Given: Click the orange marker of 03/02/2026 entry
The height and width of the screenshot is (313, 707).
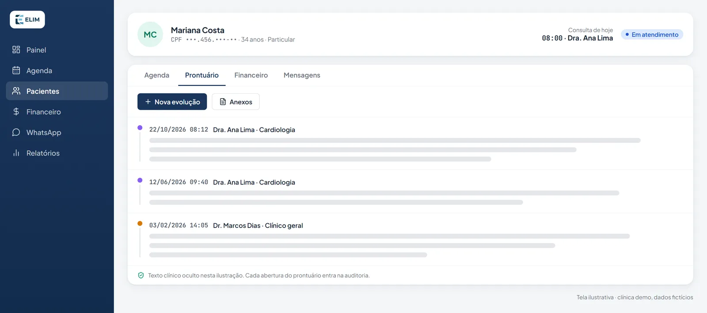Looking at the screenshot, I should tap(140, 224).
